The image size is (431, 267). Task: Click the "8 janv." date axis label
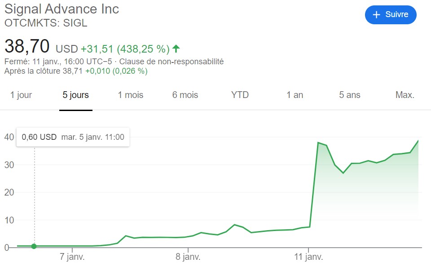coord(188,258)
